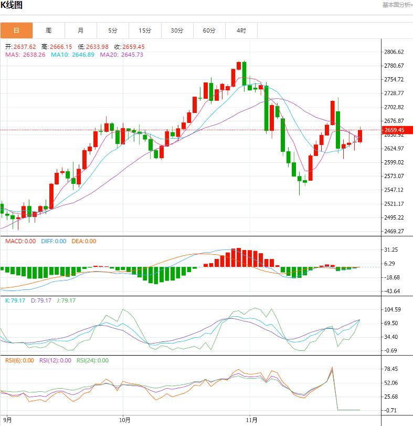
Task: Open the 5分 interval tab
Action: coord(113,30)
